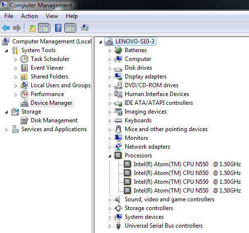Click the Back arrow toolbar icon
249x233 pixels.
(x=6, y=28)
